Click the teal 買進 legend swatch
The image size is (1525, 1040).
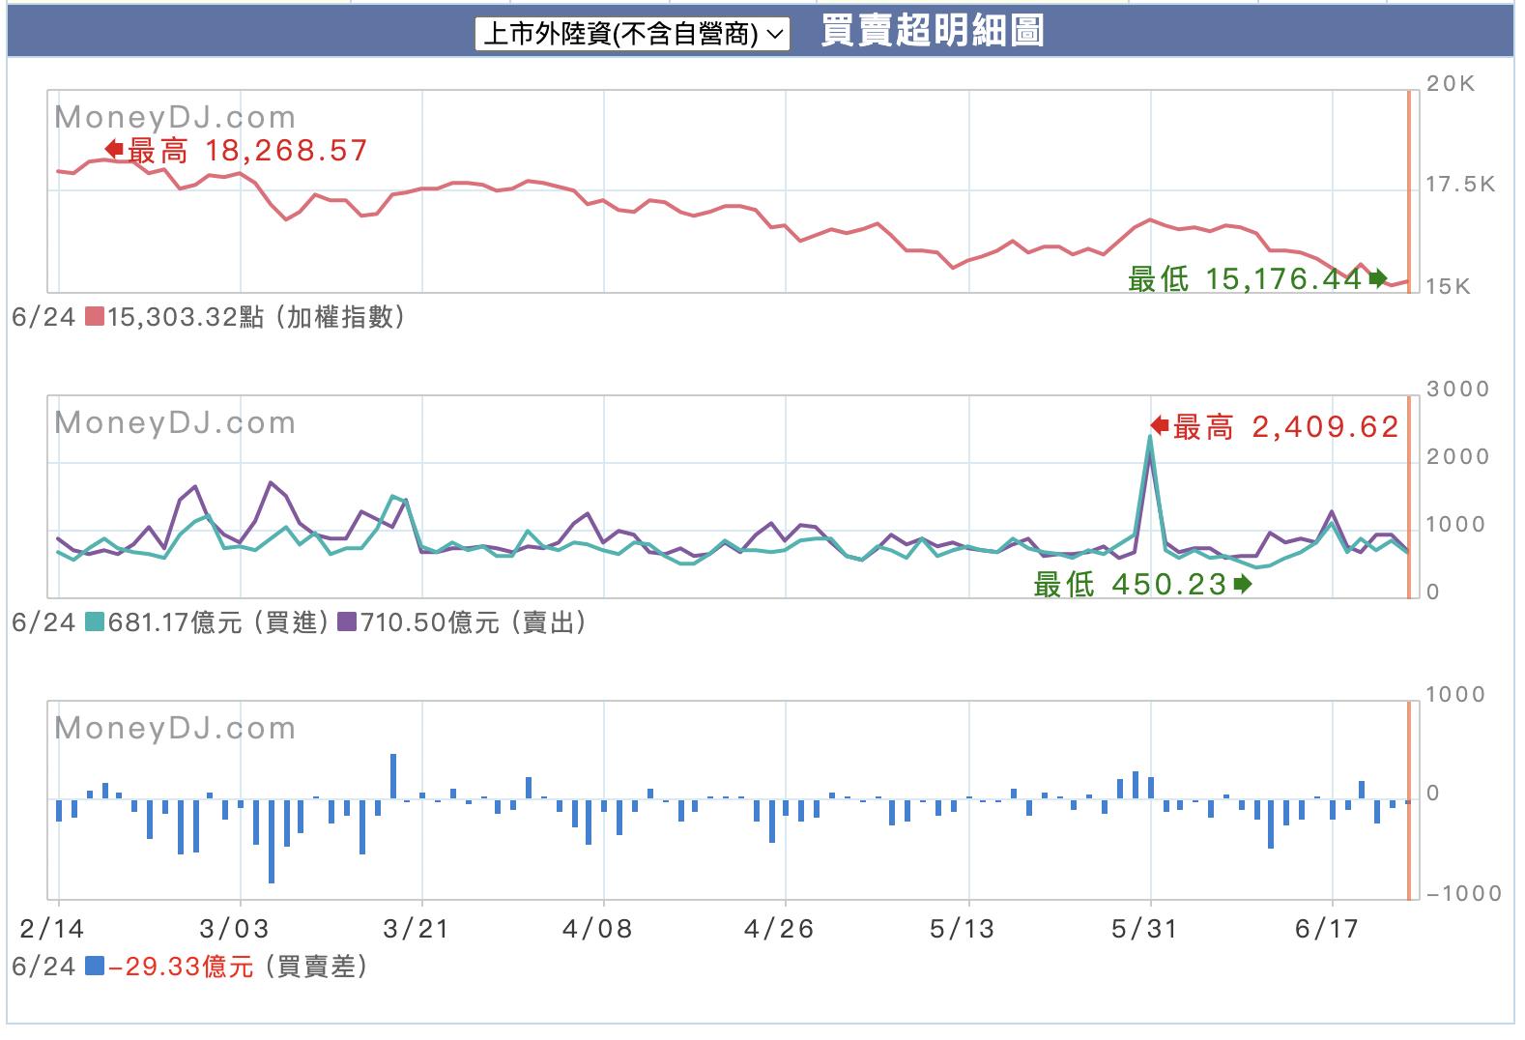(95, 621)
